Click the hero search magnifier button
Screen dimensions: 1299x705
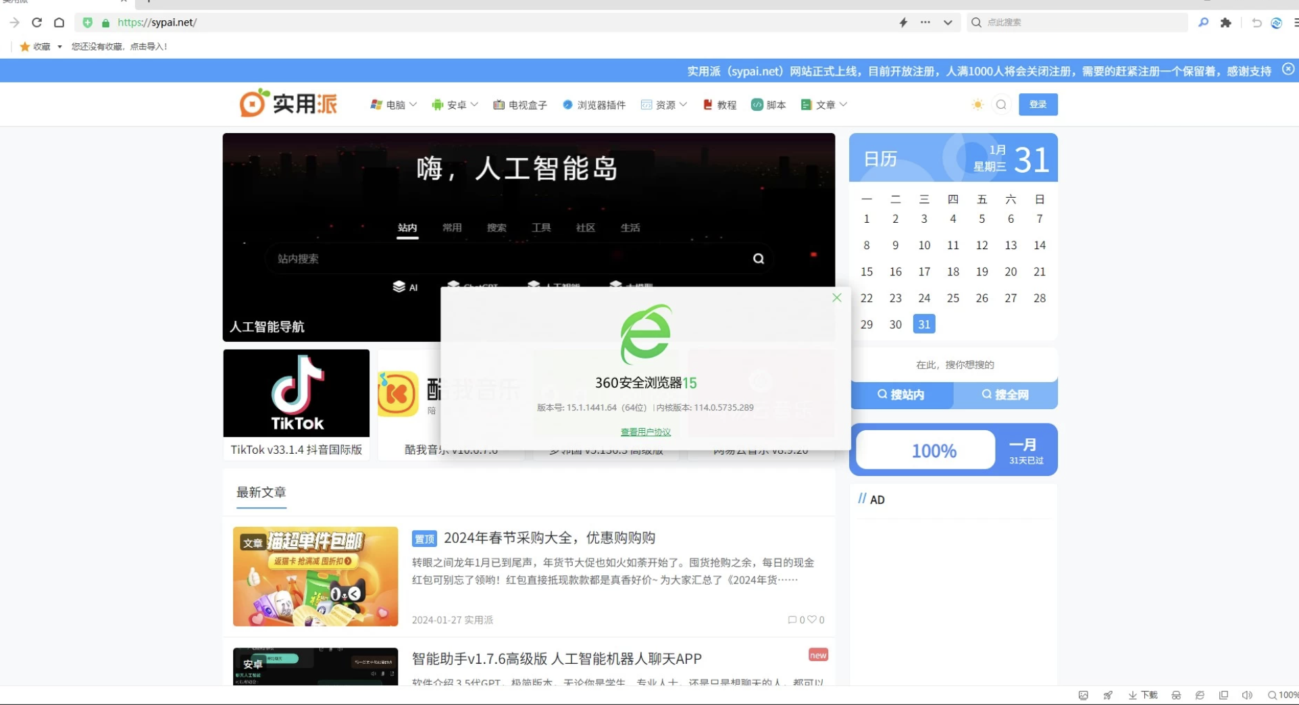click(759, 259)
